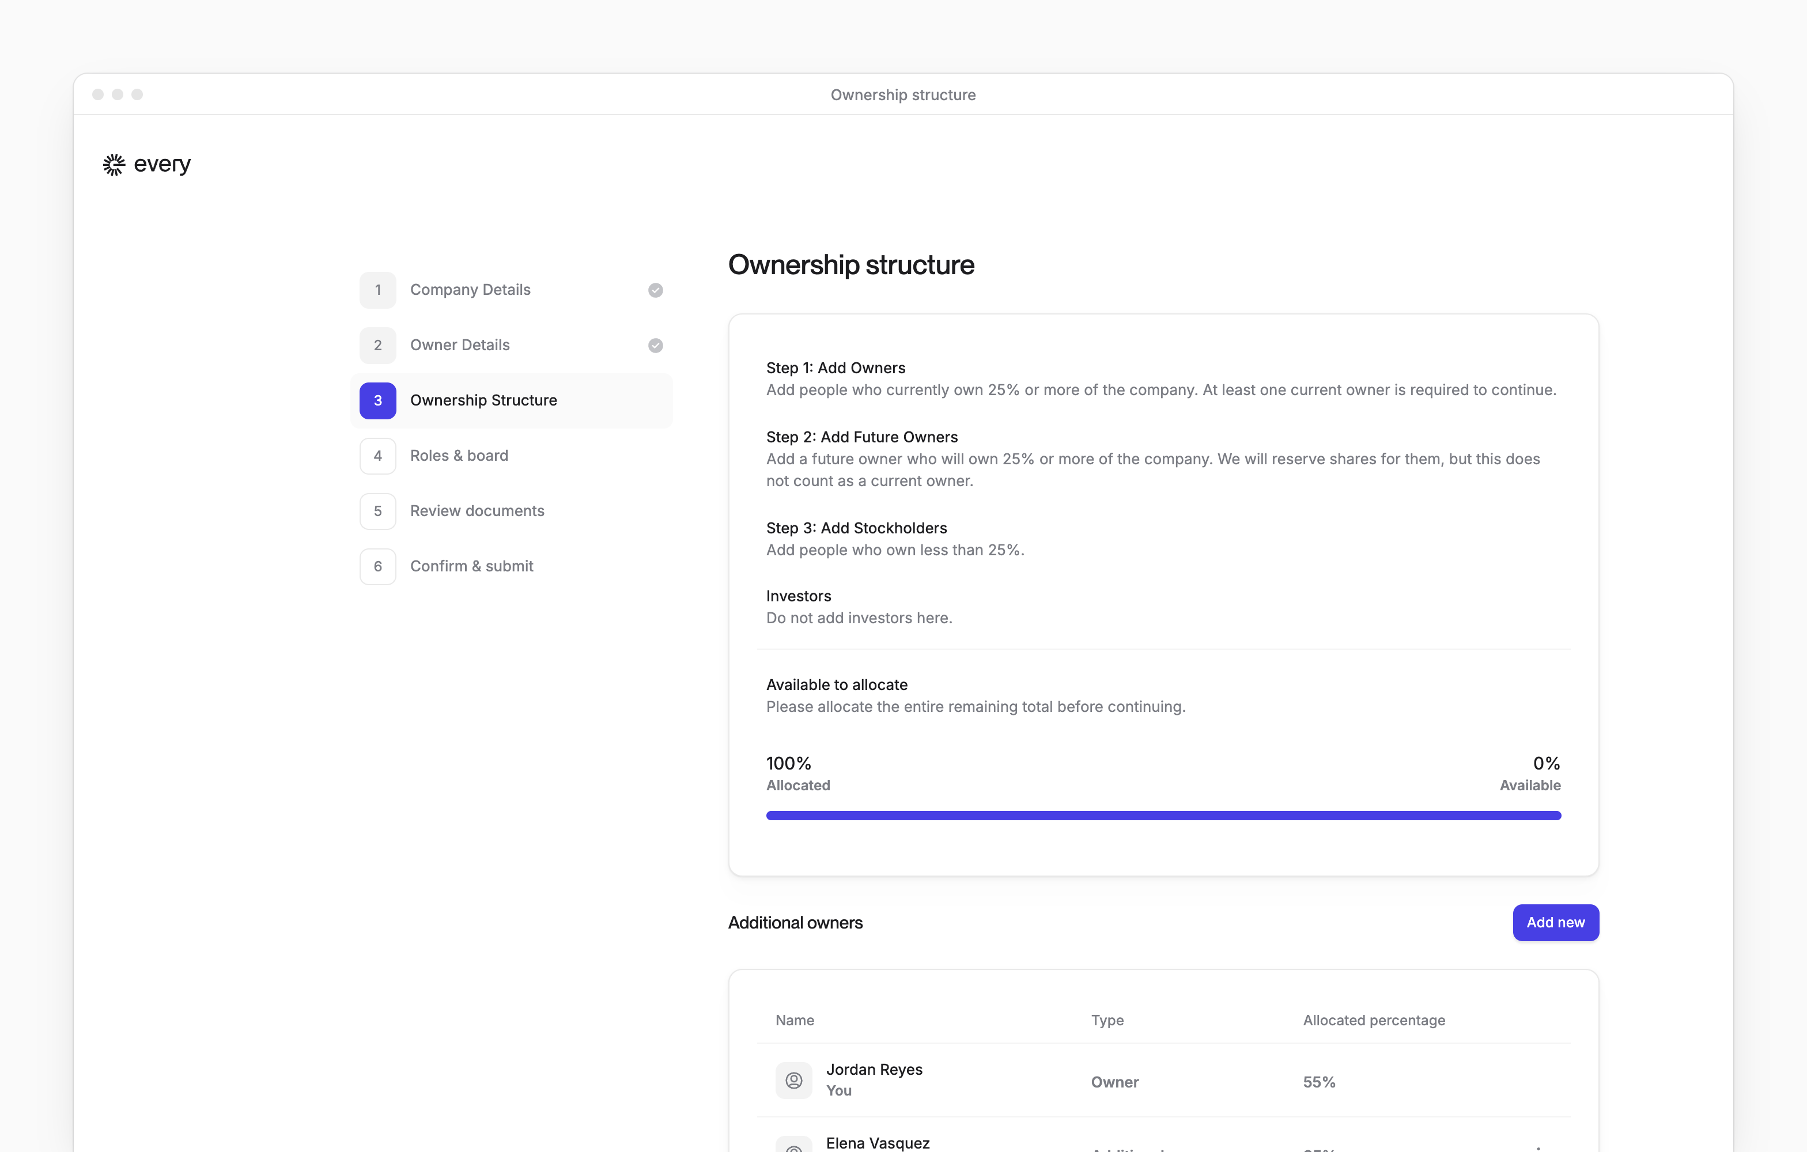This screenshot has height=1152, width=1807.
Task: Click the Investors heading
Action: (x=799, y=596)
